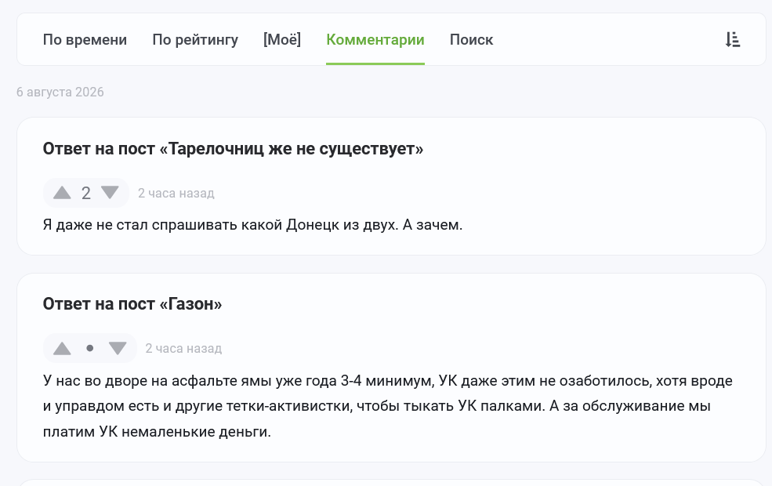The image size is (772, 486).
Task: Click the comment text about асфальт and УК
Action: point(387,406)
